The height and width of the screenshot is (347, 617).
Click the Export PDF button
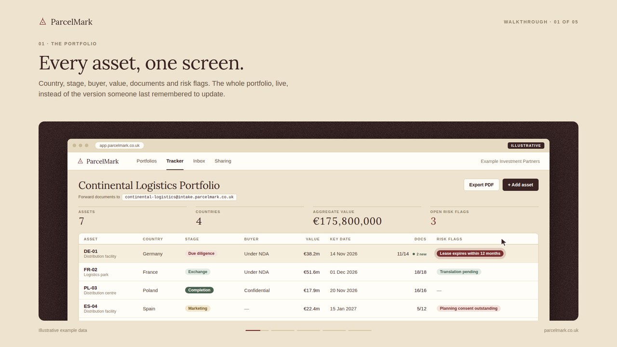pyautogui.click(x=482, y=185)
